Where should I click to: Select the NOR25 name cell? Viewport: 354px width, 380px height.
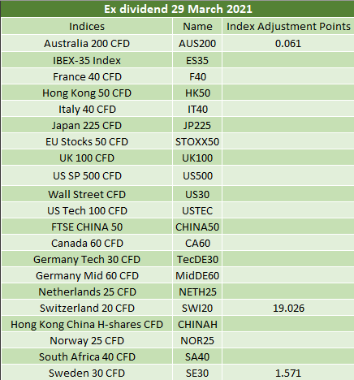pyautogui.click(x=197, y=340)
